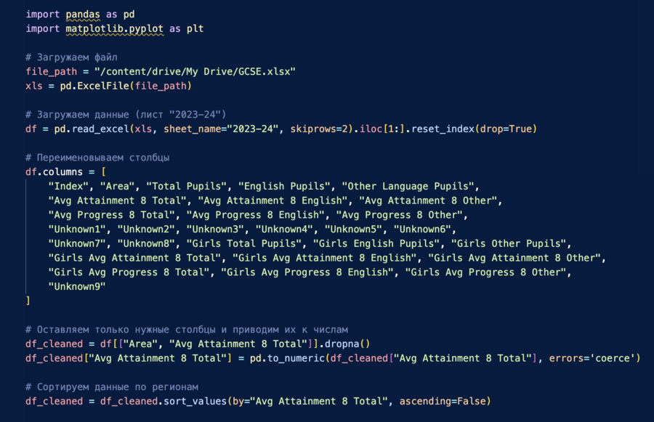The image size is (654, 422).
Task: Click the "import pandas as pd" line
Action: pyautogui.click(x=80, y=15)
